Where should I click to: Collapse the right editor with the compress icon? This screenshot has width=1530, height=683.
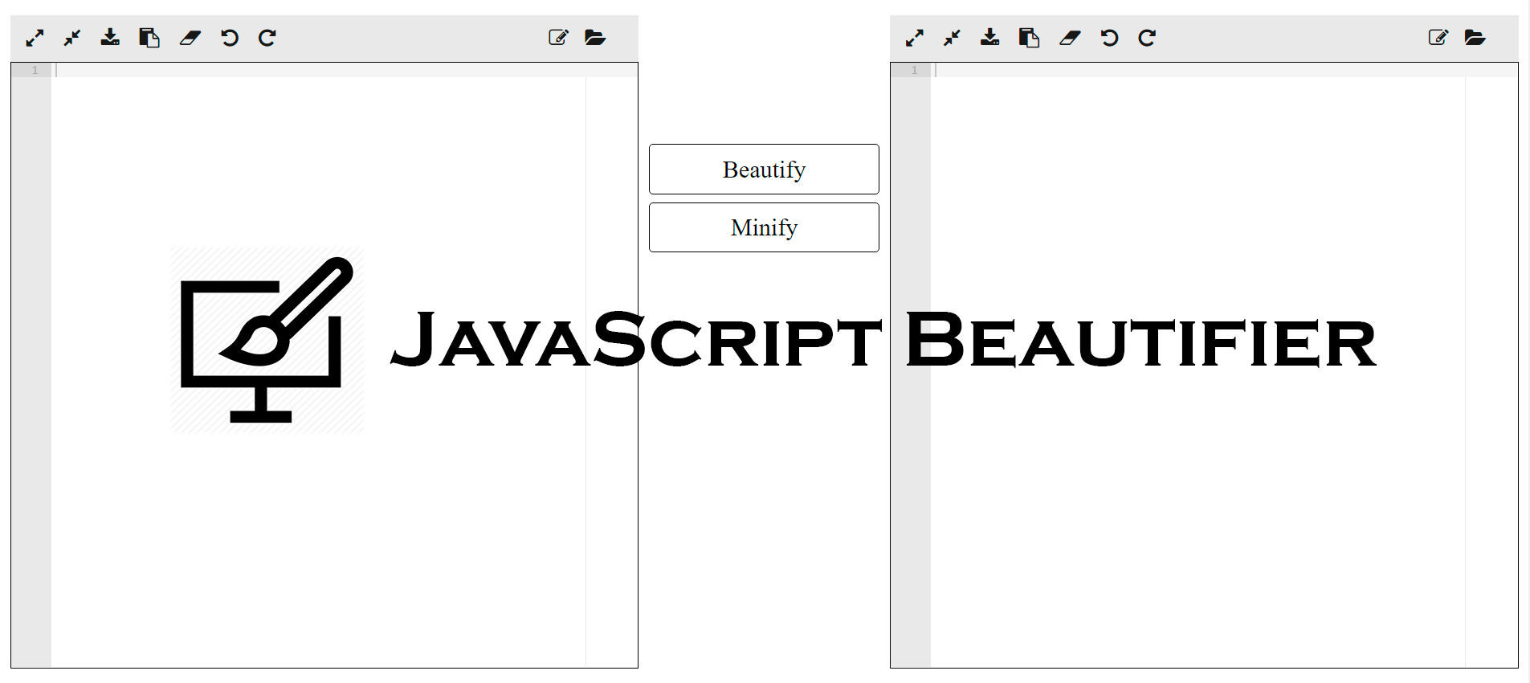click(952, 38)
